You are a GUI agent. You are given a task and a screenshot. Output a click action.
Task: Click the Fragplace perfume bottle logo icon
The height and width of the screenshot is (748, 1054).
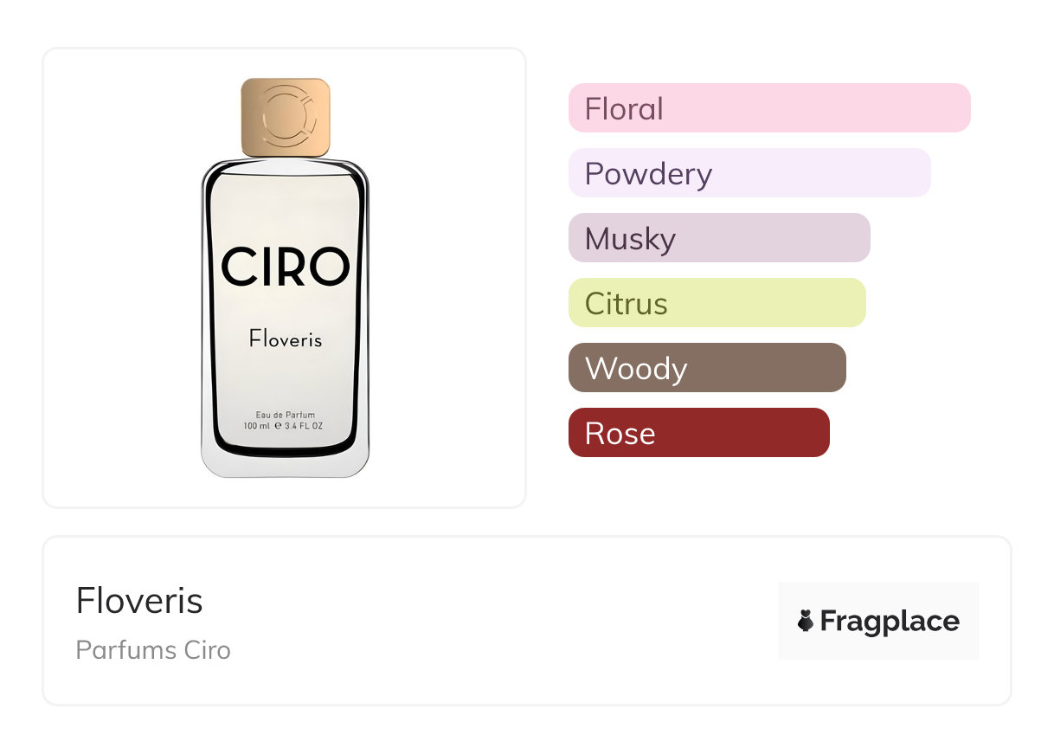coord(806,621)
